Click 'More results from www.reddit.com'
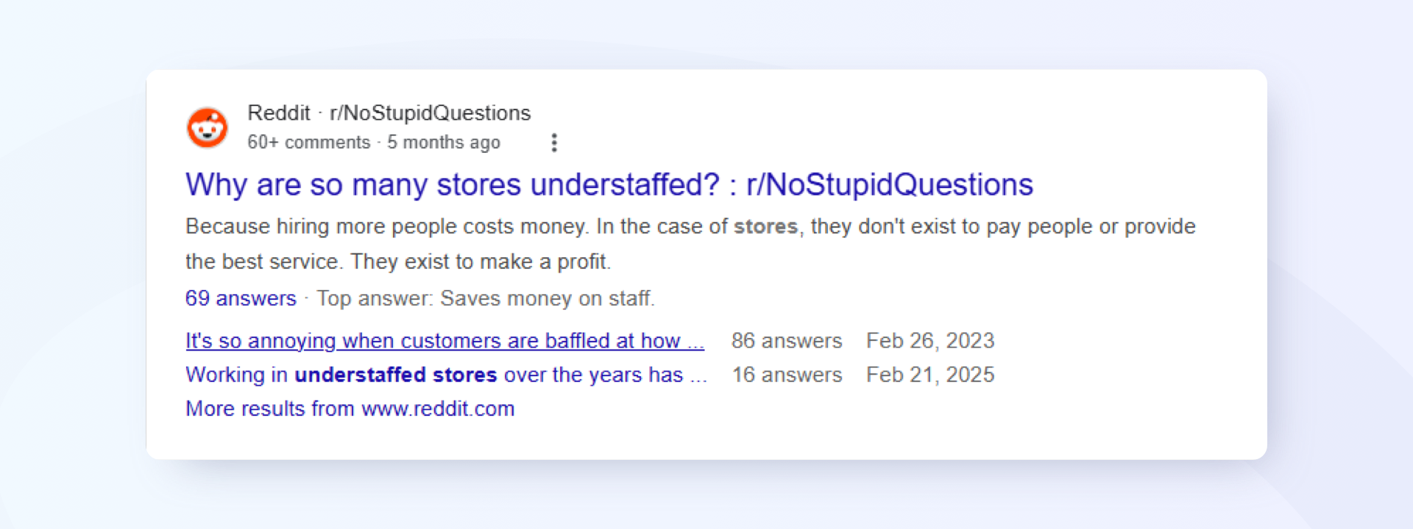The height and width of the screenshot is (529, 1413). coord(350,409)
